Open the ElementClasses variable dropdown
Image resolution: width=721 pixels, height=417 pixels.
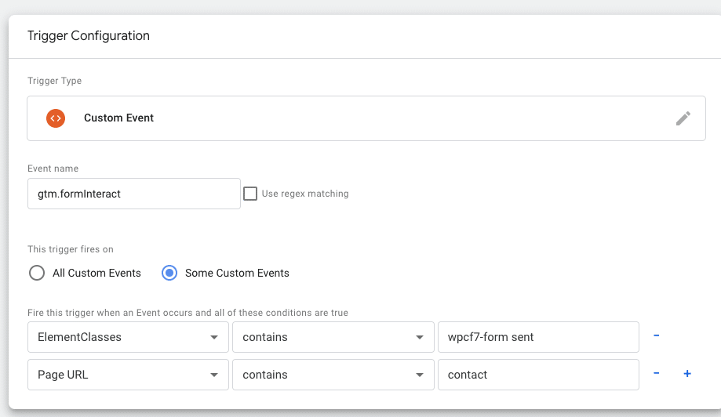pos(128,337)
